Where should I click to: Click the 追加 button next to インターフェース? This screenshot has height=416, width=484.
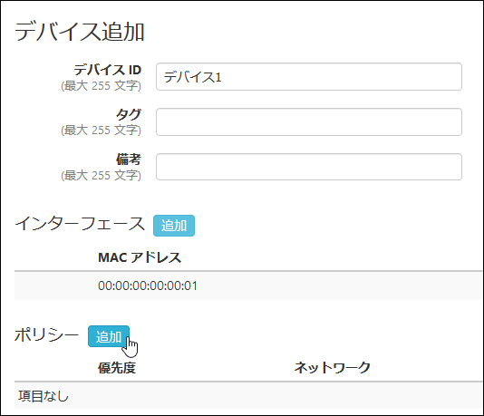[174, 226]
